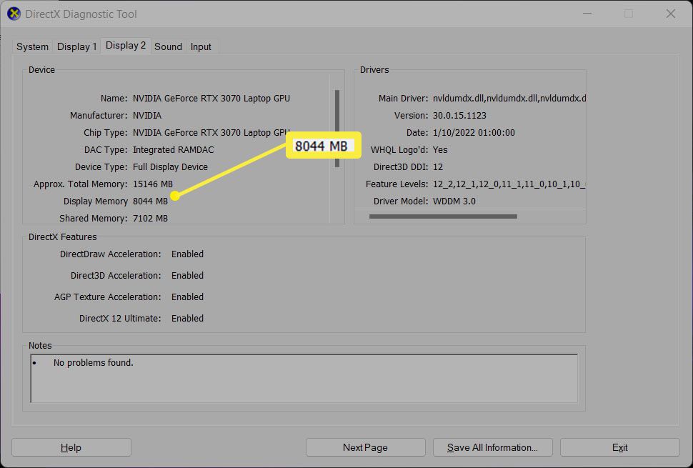Click the No problems found note

(x=93, y=362)
